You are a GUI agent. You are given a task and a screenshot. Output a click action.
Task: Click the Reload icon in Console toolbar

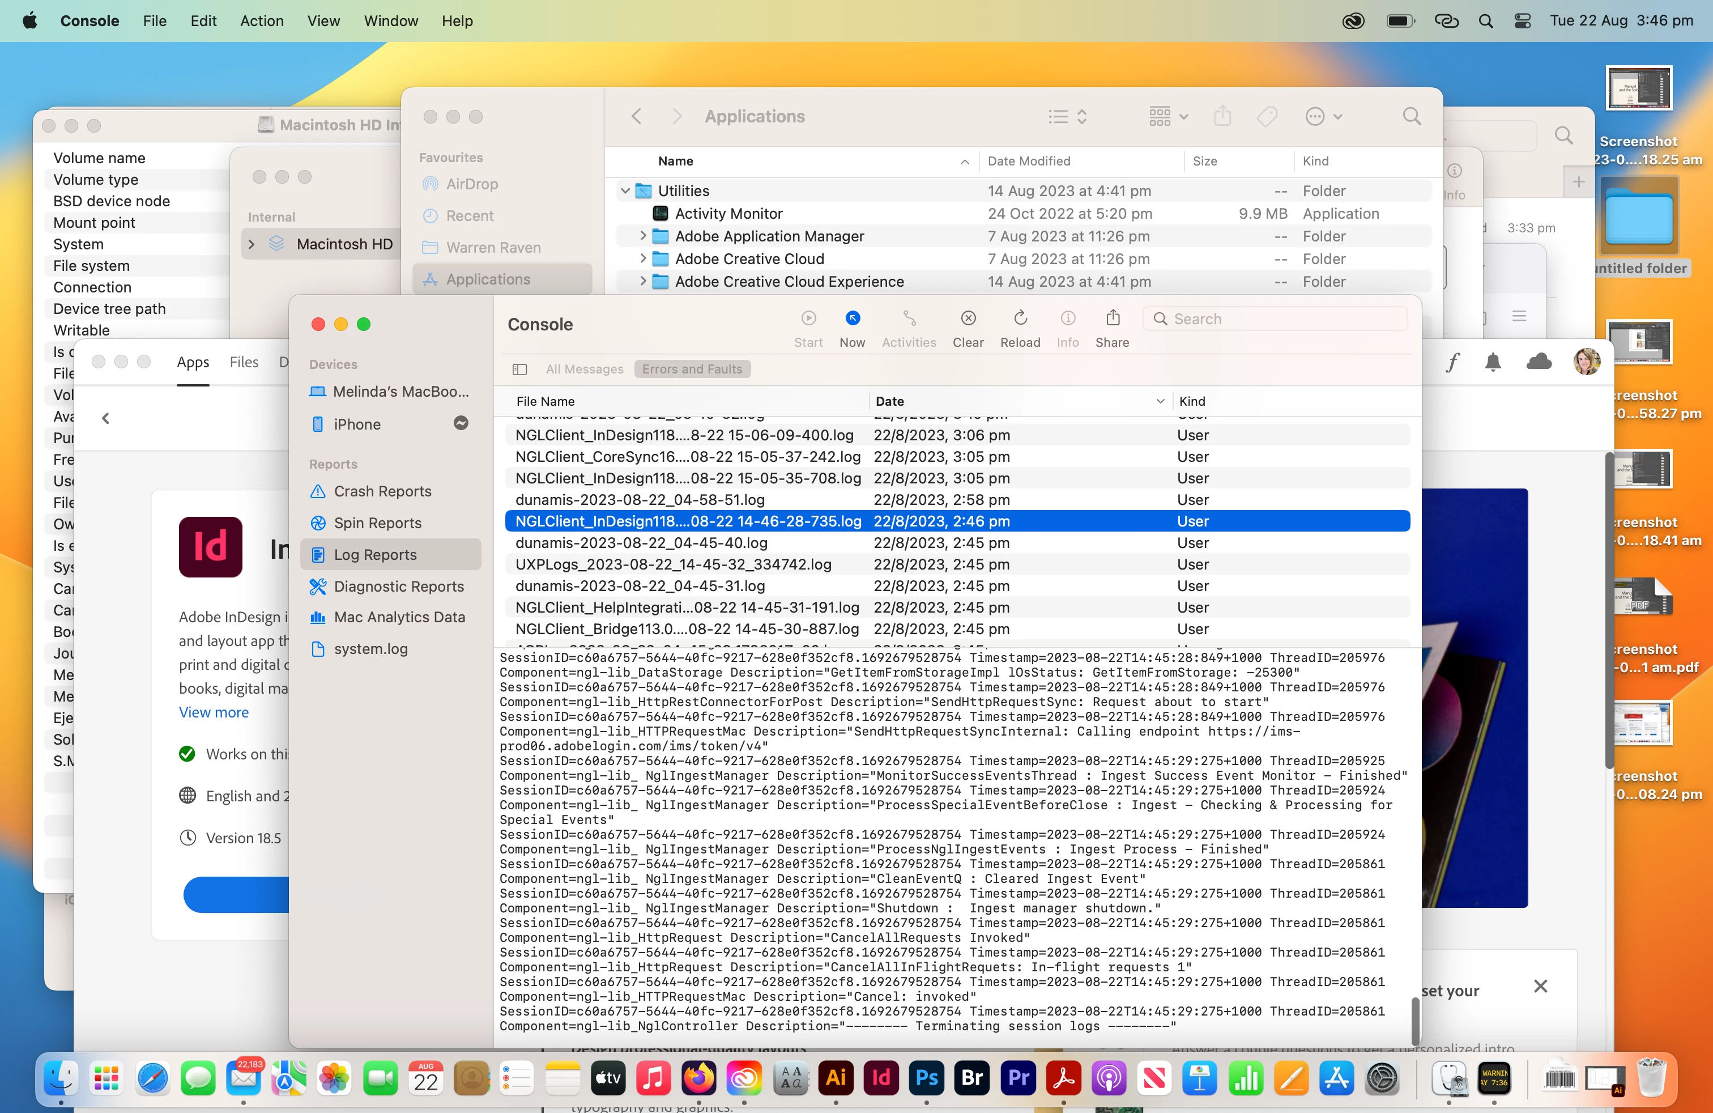pyautogui.click(x=1020, y=318)
